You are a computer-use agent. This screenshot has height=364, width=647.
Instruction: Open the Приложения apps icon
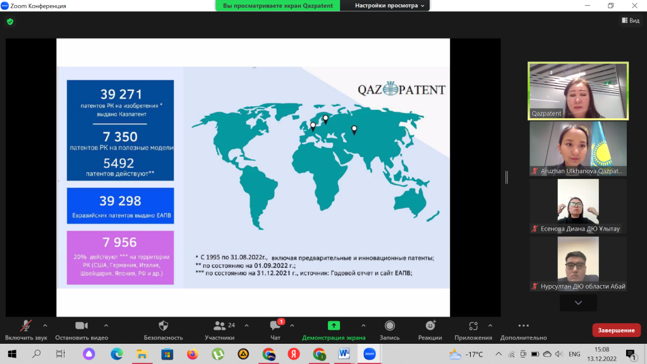click(473, 326)
